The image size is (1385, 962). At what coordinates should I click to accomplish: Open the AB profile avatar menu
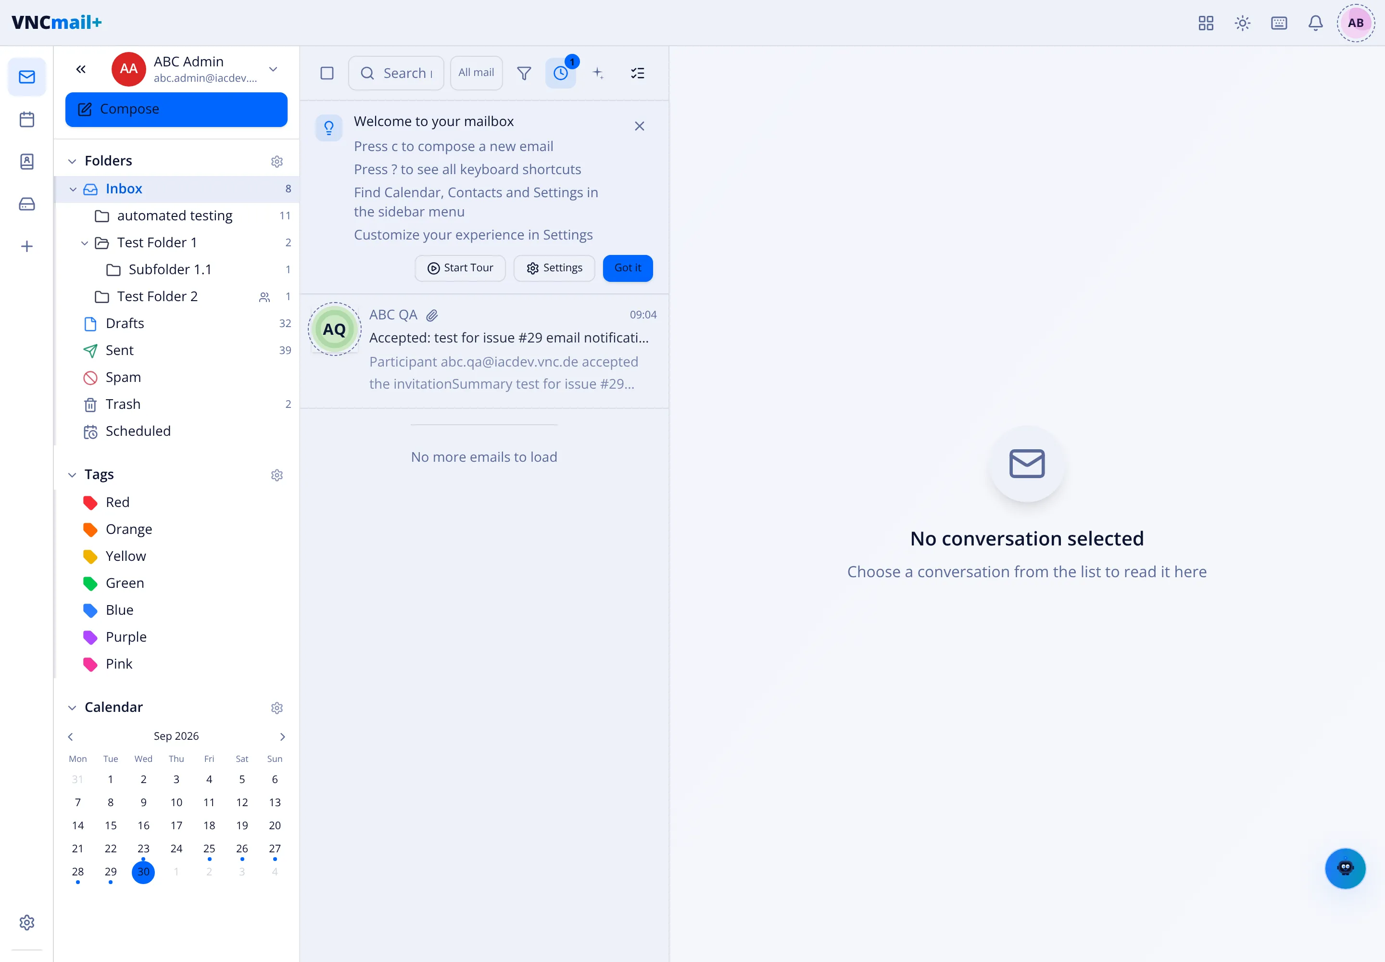point(1356,23)
